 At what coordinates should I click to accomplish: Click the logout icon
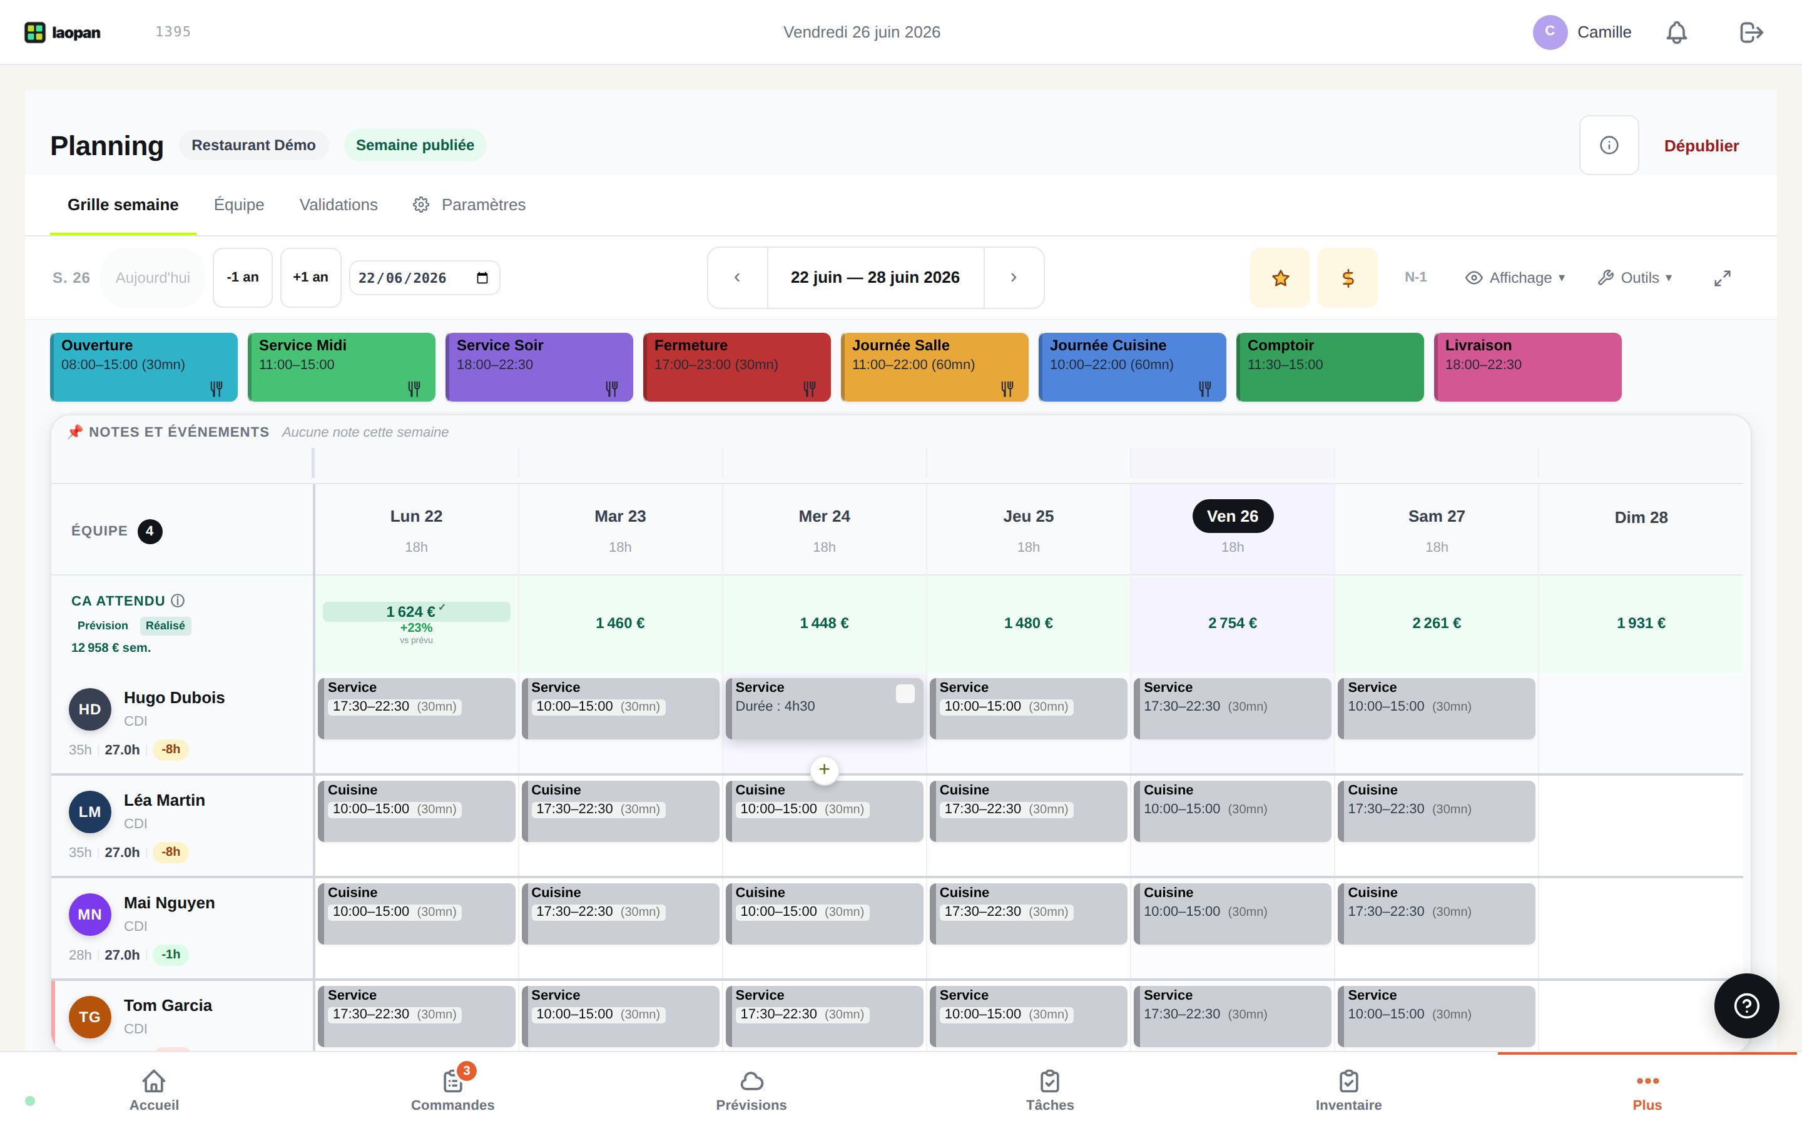[x=1751, y=32]
